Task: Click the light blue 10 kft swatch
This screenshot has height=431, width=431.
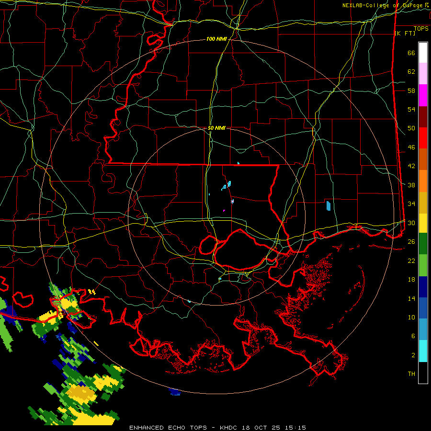Action: click(423, 329)
